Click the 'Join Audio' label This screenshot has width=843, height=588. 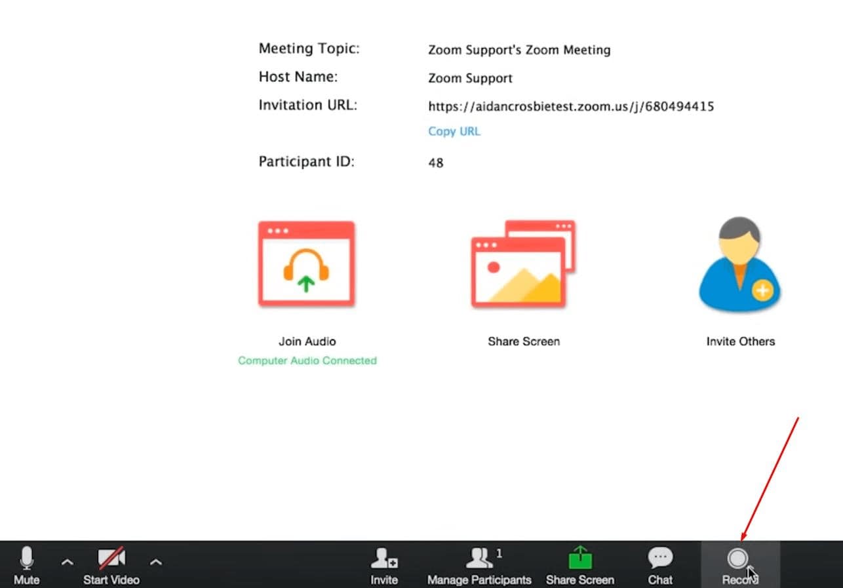307,342
